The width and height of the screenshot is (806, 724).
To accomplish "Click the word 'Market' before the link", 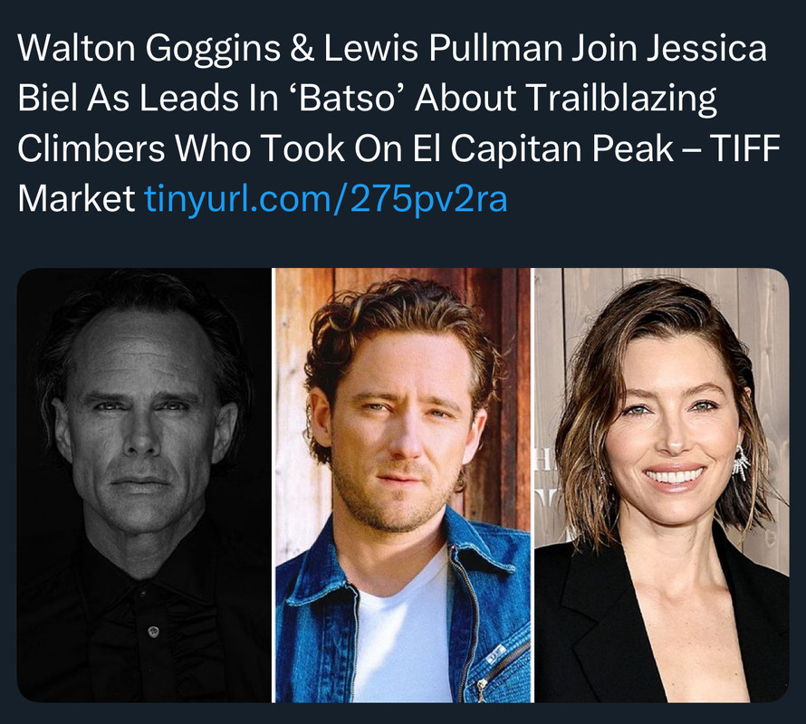I will 76,199.
